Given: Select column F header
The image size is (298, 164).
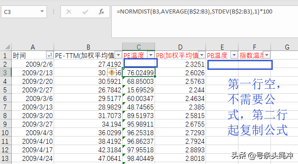Looking at the screenshot, I should click(254, 47).
